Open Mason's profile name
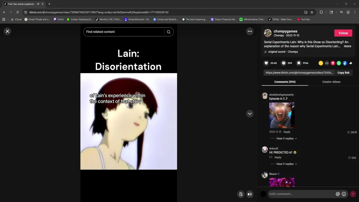The image size is (359, 202). (273, 174)
